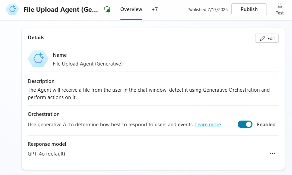
Task: Click the green shield status icon
Action: (107, 9)
